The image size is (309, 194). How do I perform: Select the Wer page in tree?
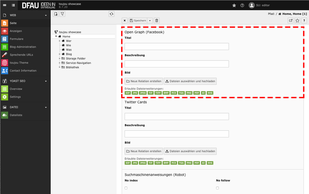(x=68, y=41)
